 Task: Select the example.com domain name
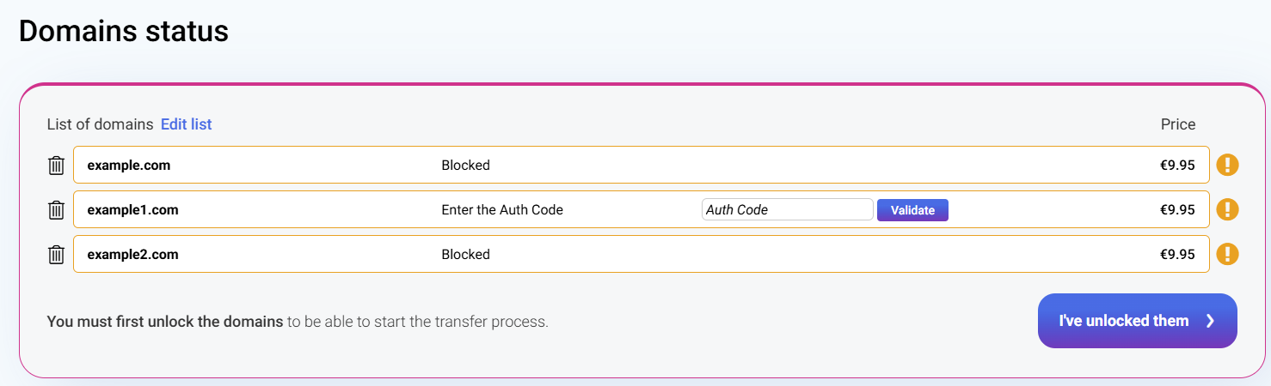coord(129,166)
